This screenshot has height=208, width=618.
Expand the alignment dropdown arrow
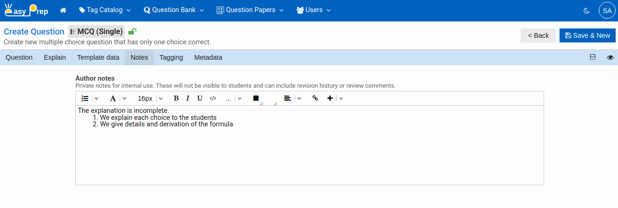point(299,98)
